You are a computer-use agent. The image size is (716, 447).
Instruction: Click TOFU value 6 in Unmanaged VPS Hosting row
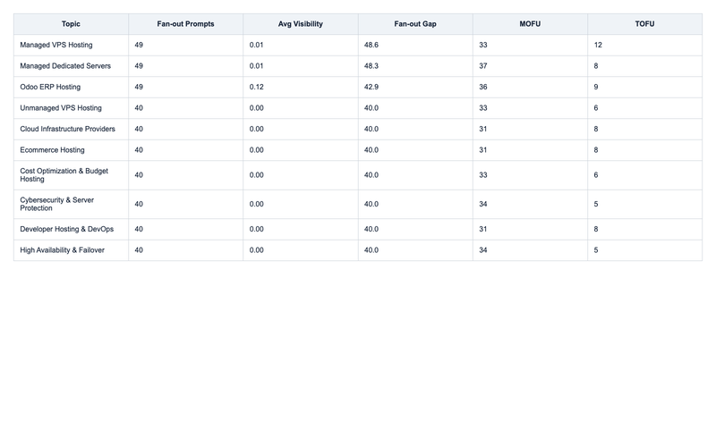(x=596, y=107)
